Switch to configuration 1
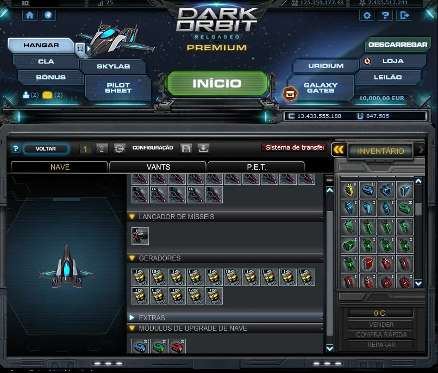Viewport: 438px width, 373px height. point(85,148)
